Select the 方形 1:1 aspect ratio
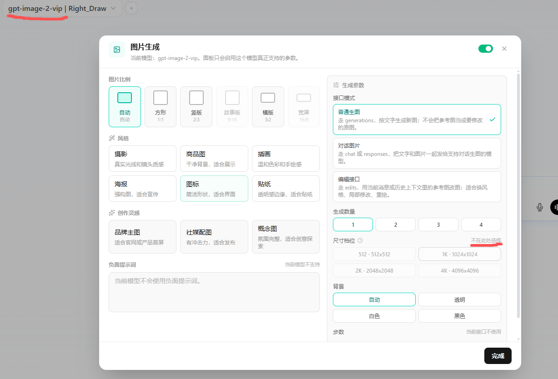The image size is (558, 379). tap(161, 107)
